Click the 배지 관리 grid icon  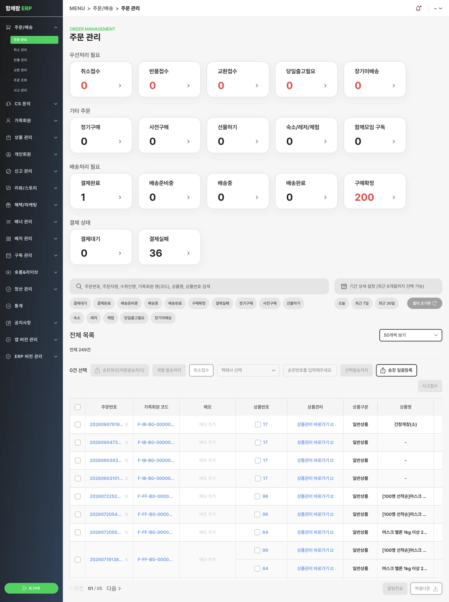click(8, 239)
